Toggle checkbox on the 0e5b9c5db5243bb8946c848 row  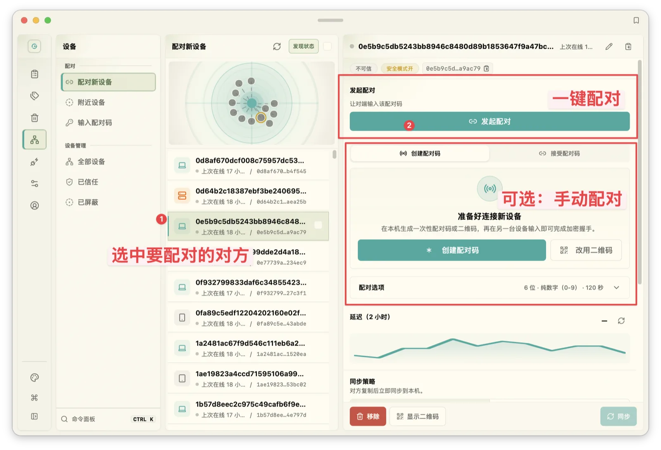pyautogui.click(x=318, y=225)
